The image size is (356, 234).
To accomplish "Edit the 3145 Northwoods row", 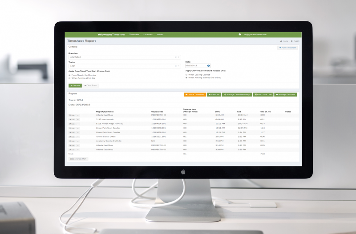I will (72, 120).
